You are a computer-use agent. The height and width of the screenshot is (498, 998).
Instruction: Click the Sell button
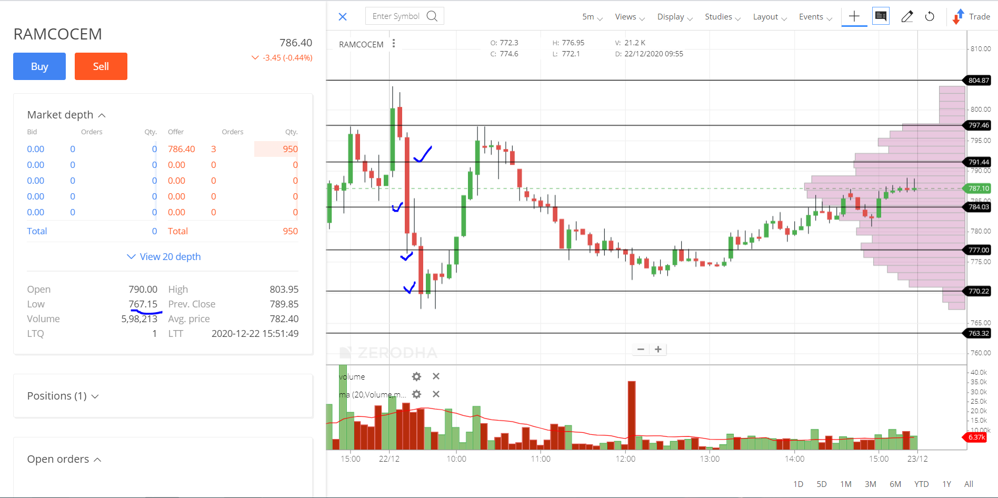coord(101,66)
